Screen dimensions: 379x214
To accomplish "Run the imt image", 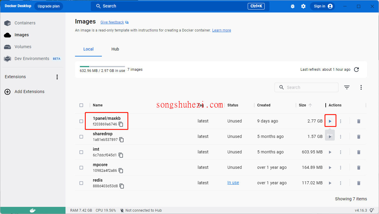I will click(330, 152).
